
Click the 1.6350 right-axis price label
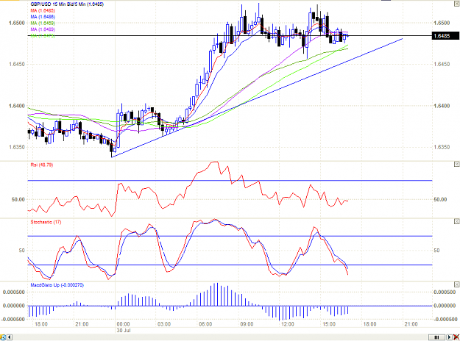coord(442,147)
